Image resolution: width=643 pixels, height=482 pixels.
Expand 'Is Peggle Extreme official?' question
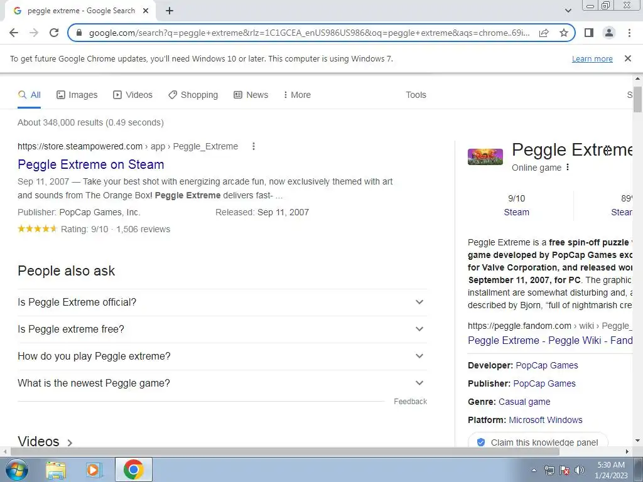[222, 302]
